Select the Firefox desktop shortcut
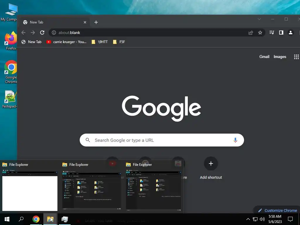Screen dimensions: 300x225 point(11,40)
